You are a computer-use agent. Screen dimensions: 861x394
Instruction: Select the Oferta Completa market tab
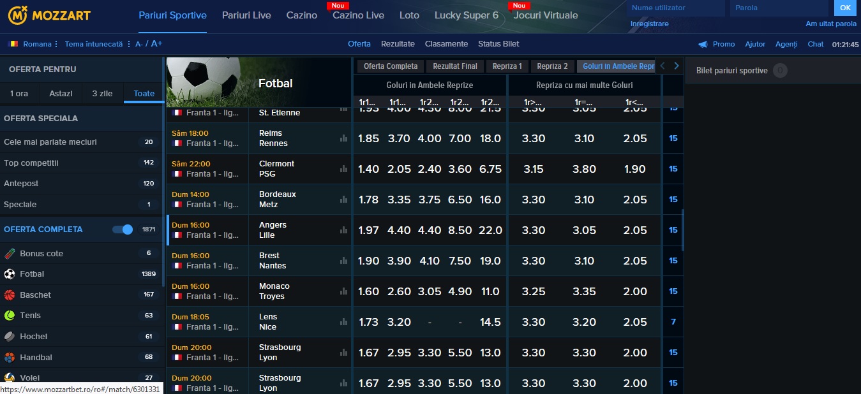pyautogui.click(x=391, y=66)
